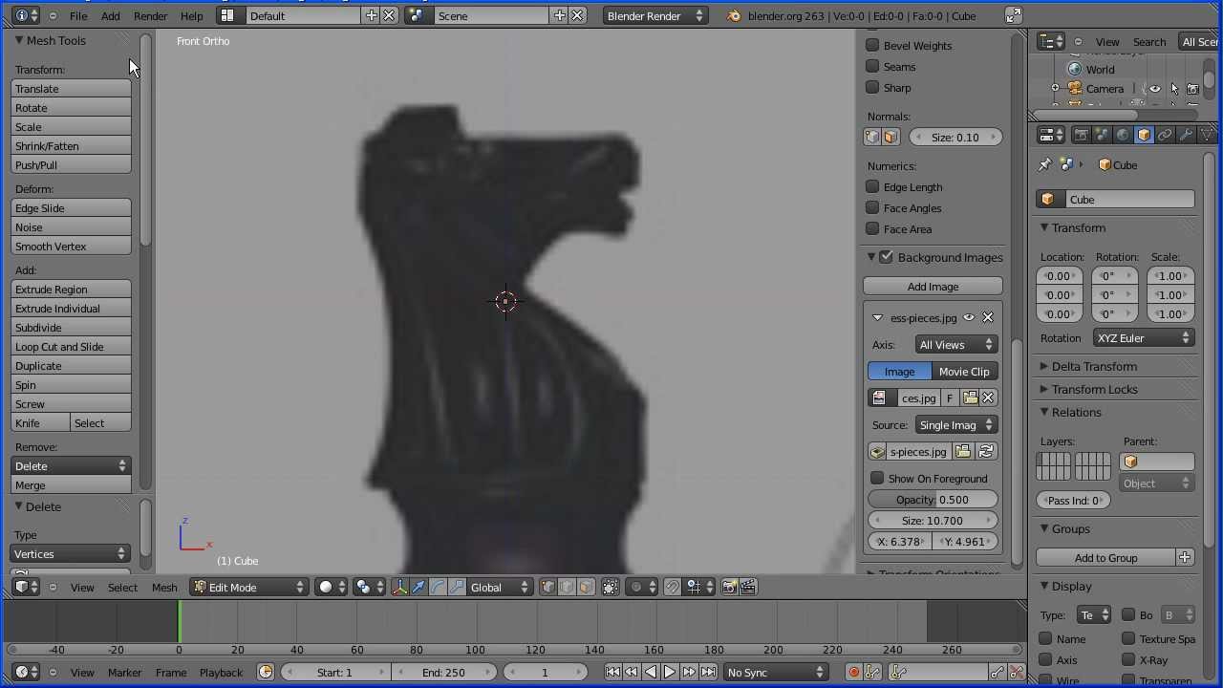Open the Modifiers wrench tab icon

click(1186, 135)
